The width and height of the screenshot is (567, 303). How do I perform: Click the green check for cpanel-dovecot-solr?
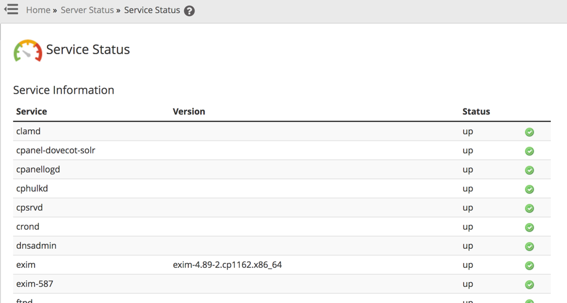tap(529, 151)
